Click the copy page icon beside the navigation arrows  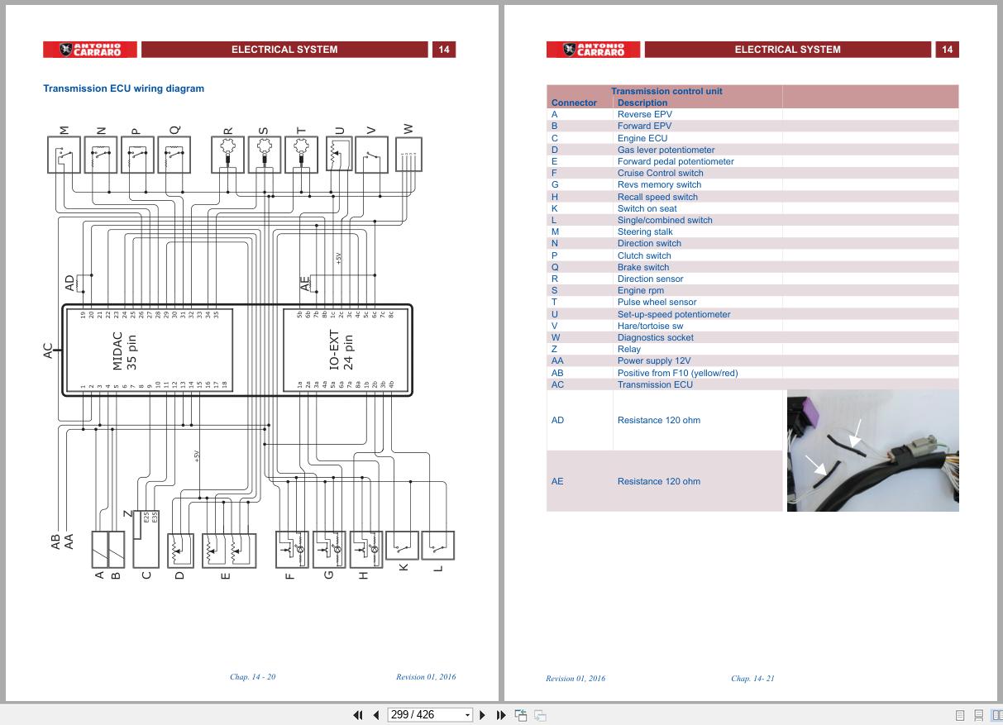[522, 713]
